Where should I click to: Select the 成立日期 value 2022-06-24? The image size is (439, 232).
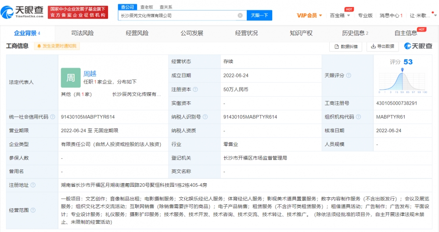click(236, 76)
